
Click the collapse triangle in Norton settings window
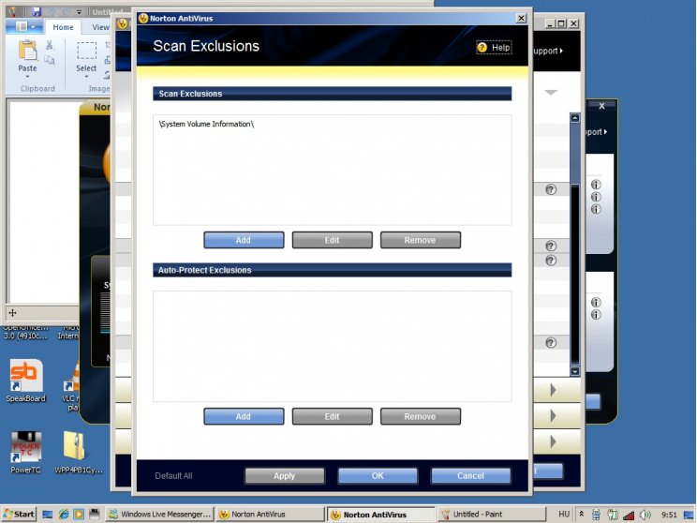[551, 93]
